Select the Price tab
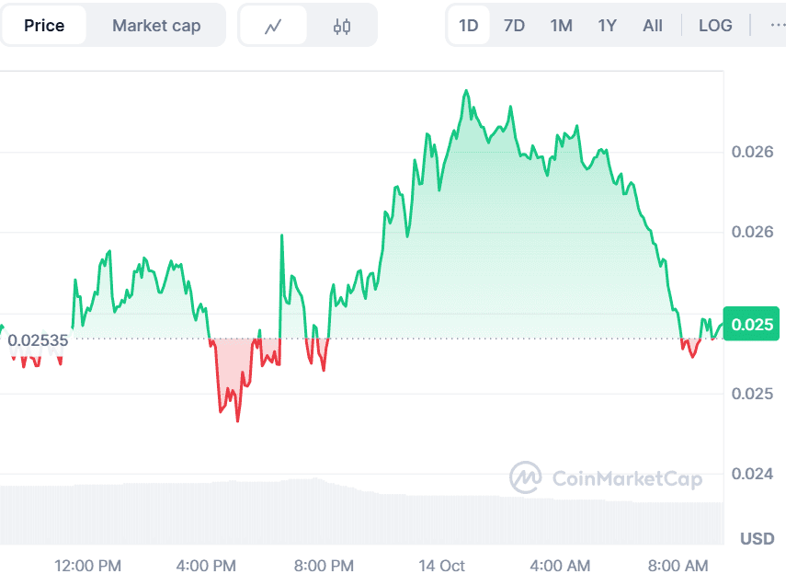Screen dimensions: 786x574 [44, 25]
